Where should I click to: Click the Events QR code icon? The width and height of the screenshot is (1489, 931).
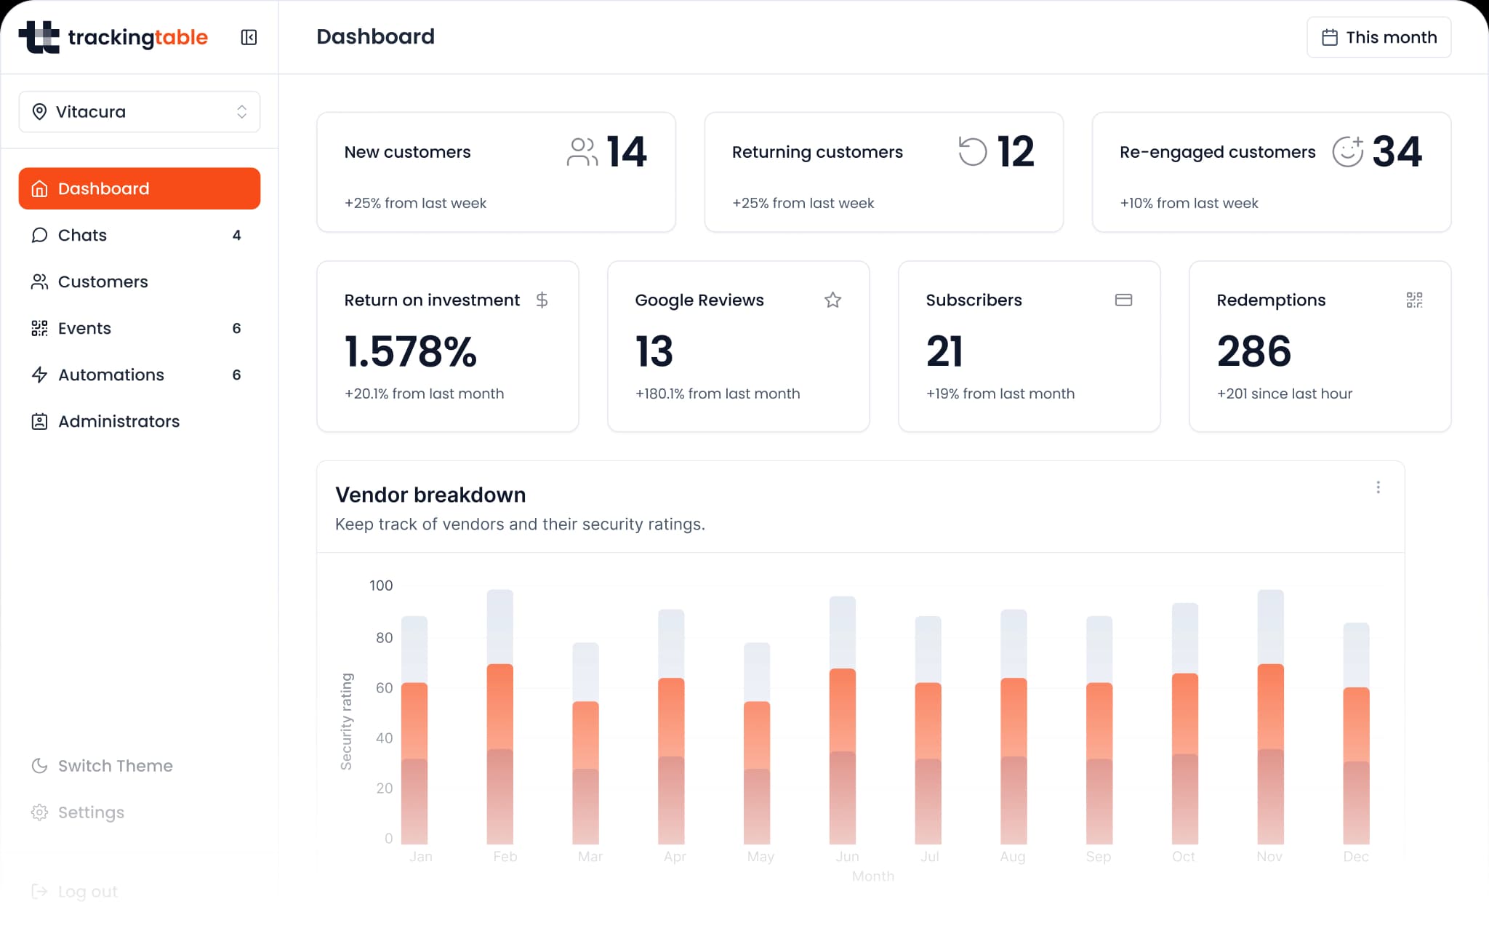pyautogui.click(x=40, y=328)
